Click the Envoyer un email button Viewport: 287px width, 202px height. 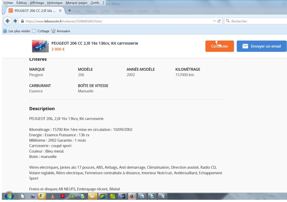click(261, 46)
